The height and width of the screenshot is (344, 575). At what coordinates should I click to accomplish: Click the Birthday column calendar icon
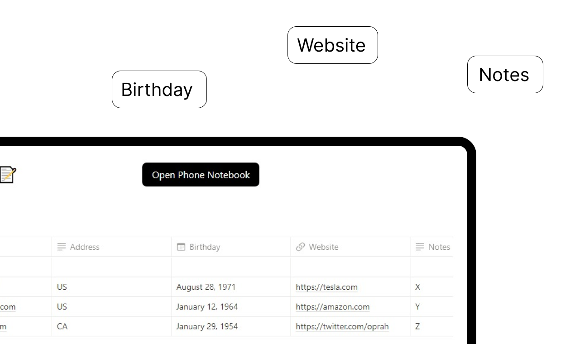pyautogui.click(x=181, y=247)
